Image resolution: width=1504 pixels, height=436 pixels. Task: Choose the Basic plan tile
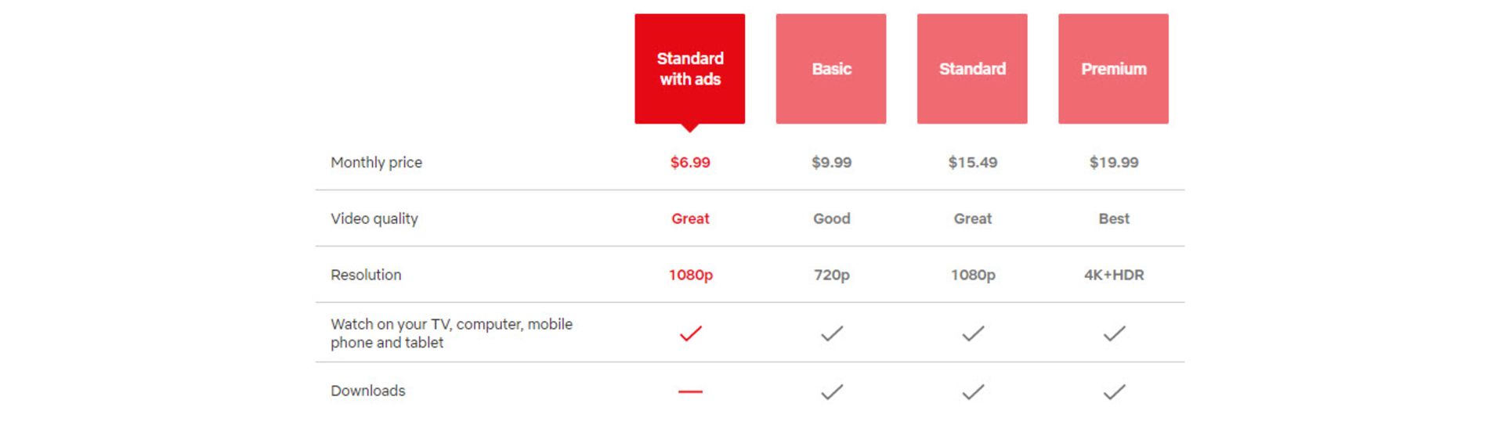(x=831, y=69)
